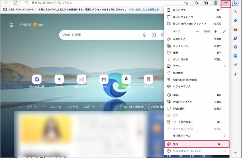Select ページ内の検索 menu item

click(x=197, y=122)
